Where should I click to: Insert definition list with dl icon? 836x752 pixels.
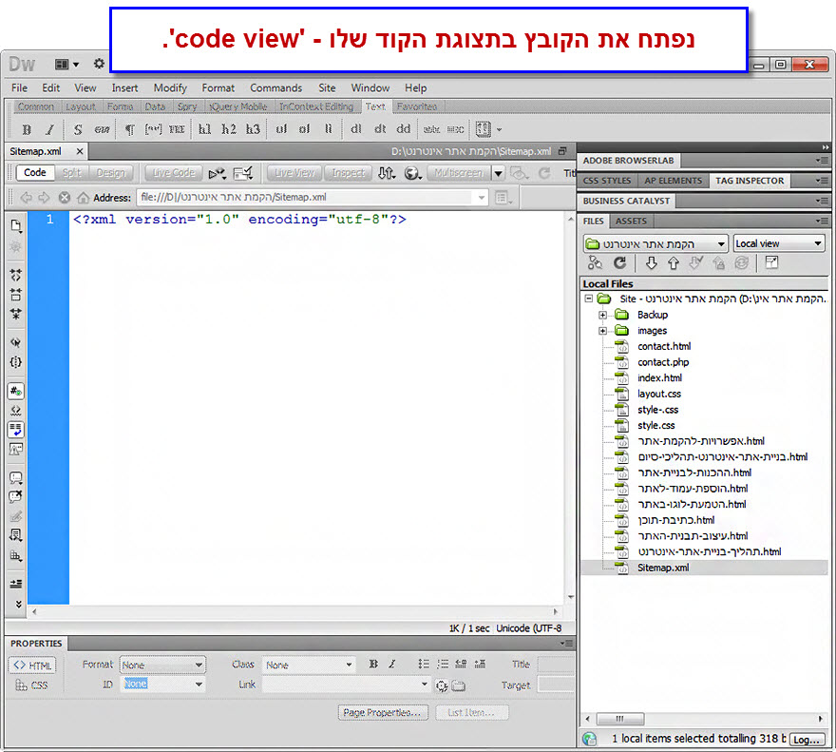click(x=355, y=129)
